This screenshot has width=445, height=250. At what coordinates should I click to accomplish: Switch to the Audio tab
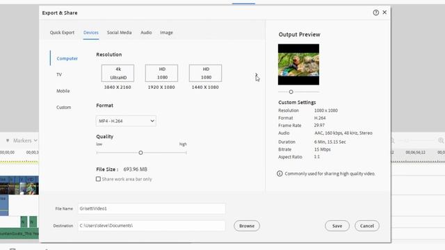coord(146,33)
